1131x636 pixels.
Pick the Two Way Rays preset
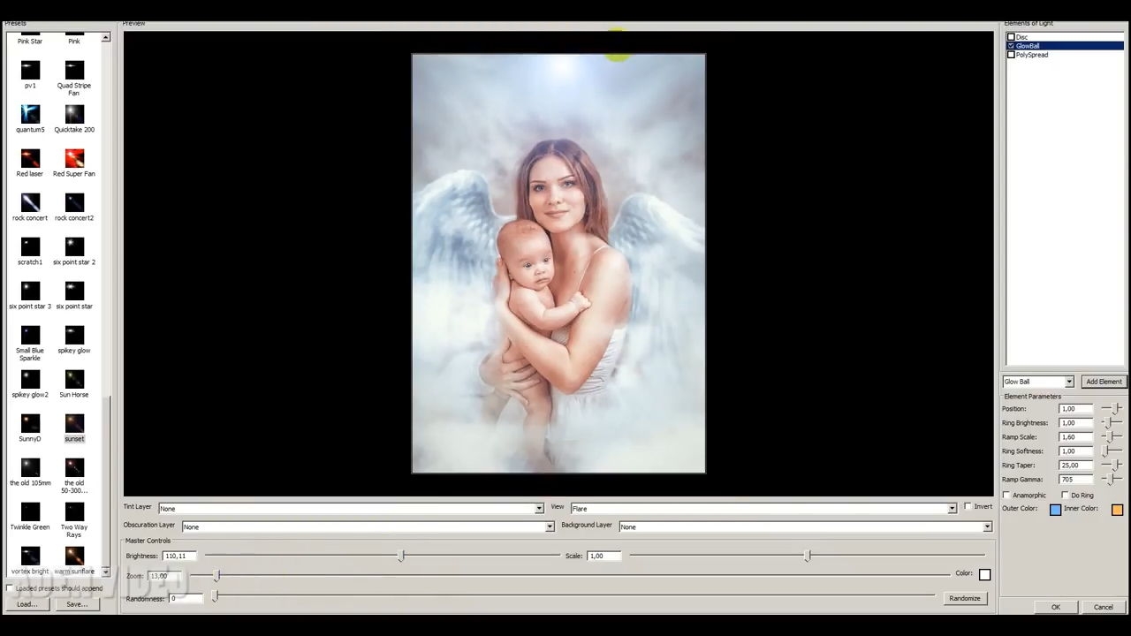click(x=74, y=511)
